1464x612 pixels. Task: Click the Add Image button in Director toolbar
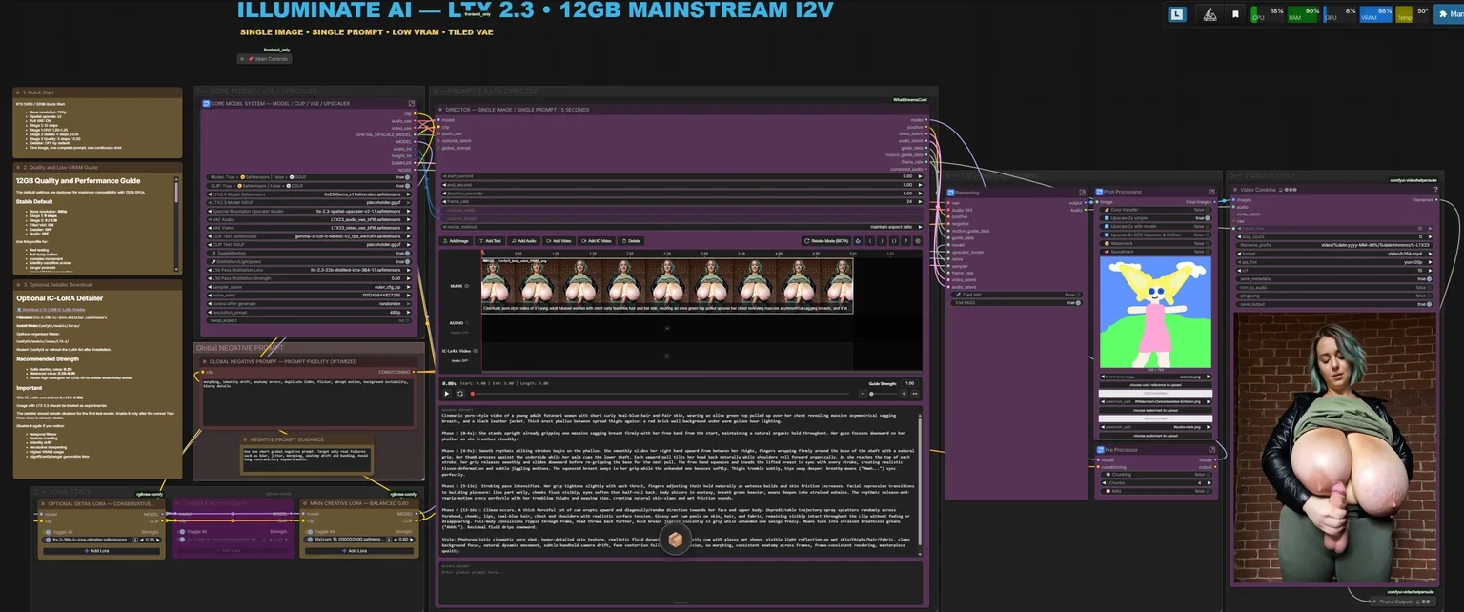tap(457, 241)
